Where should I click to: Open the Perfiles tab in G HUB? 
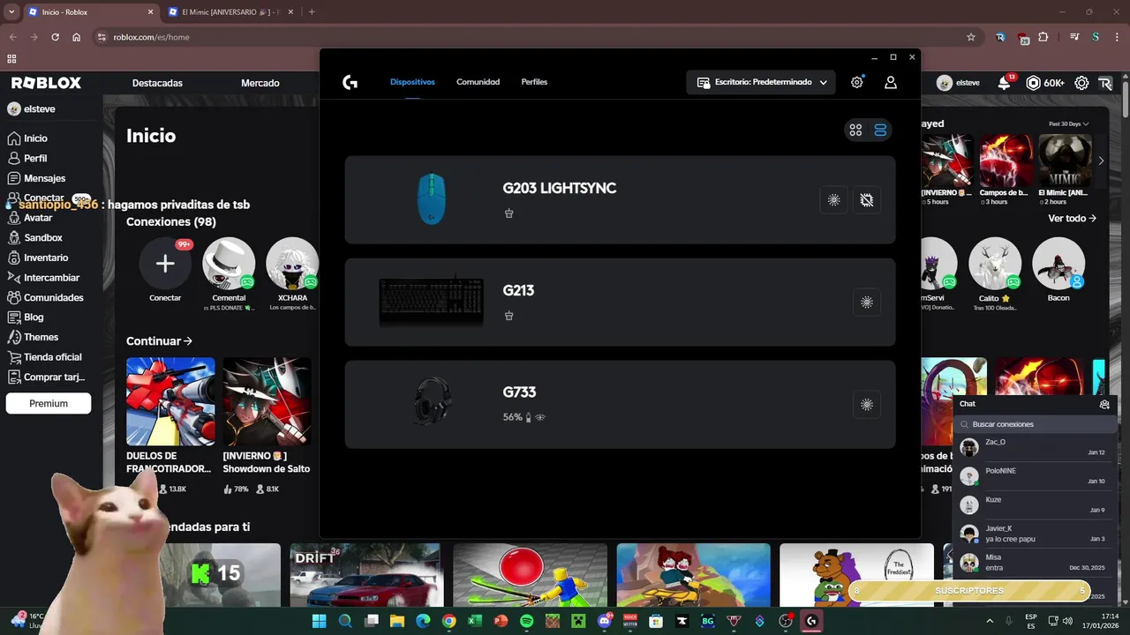(x=534, y=82)
